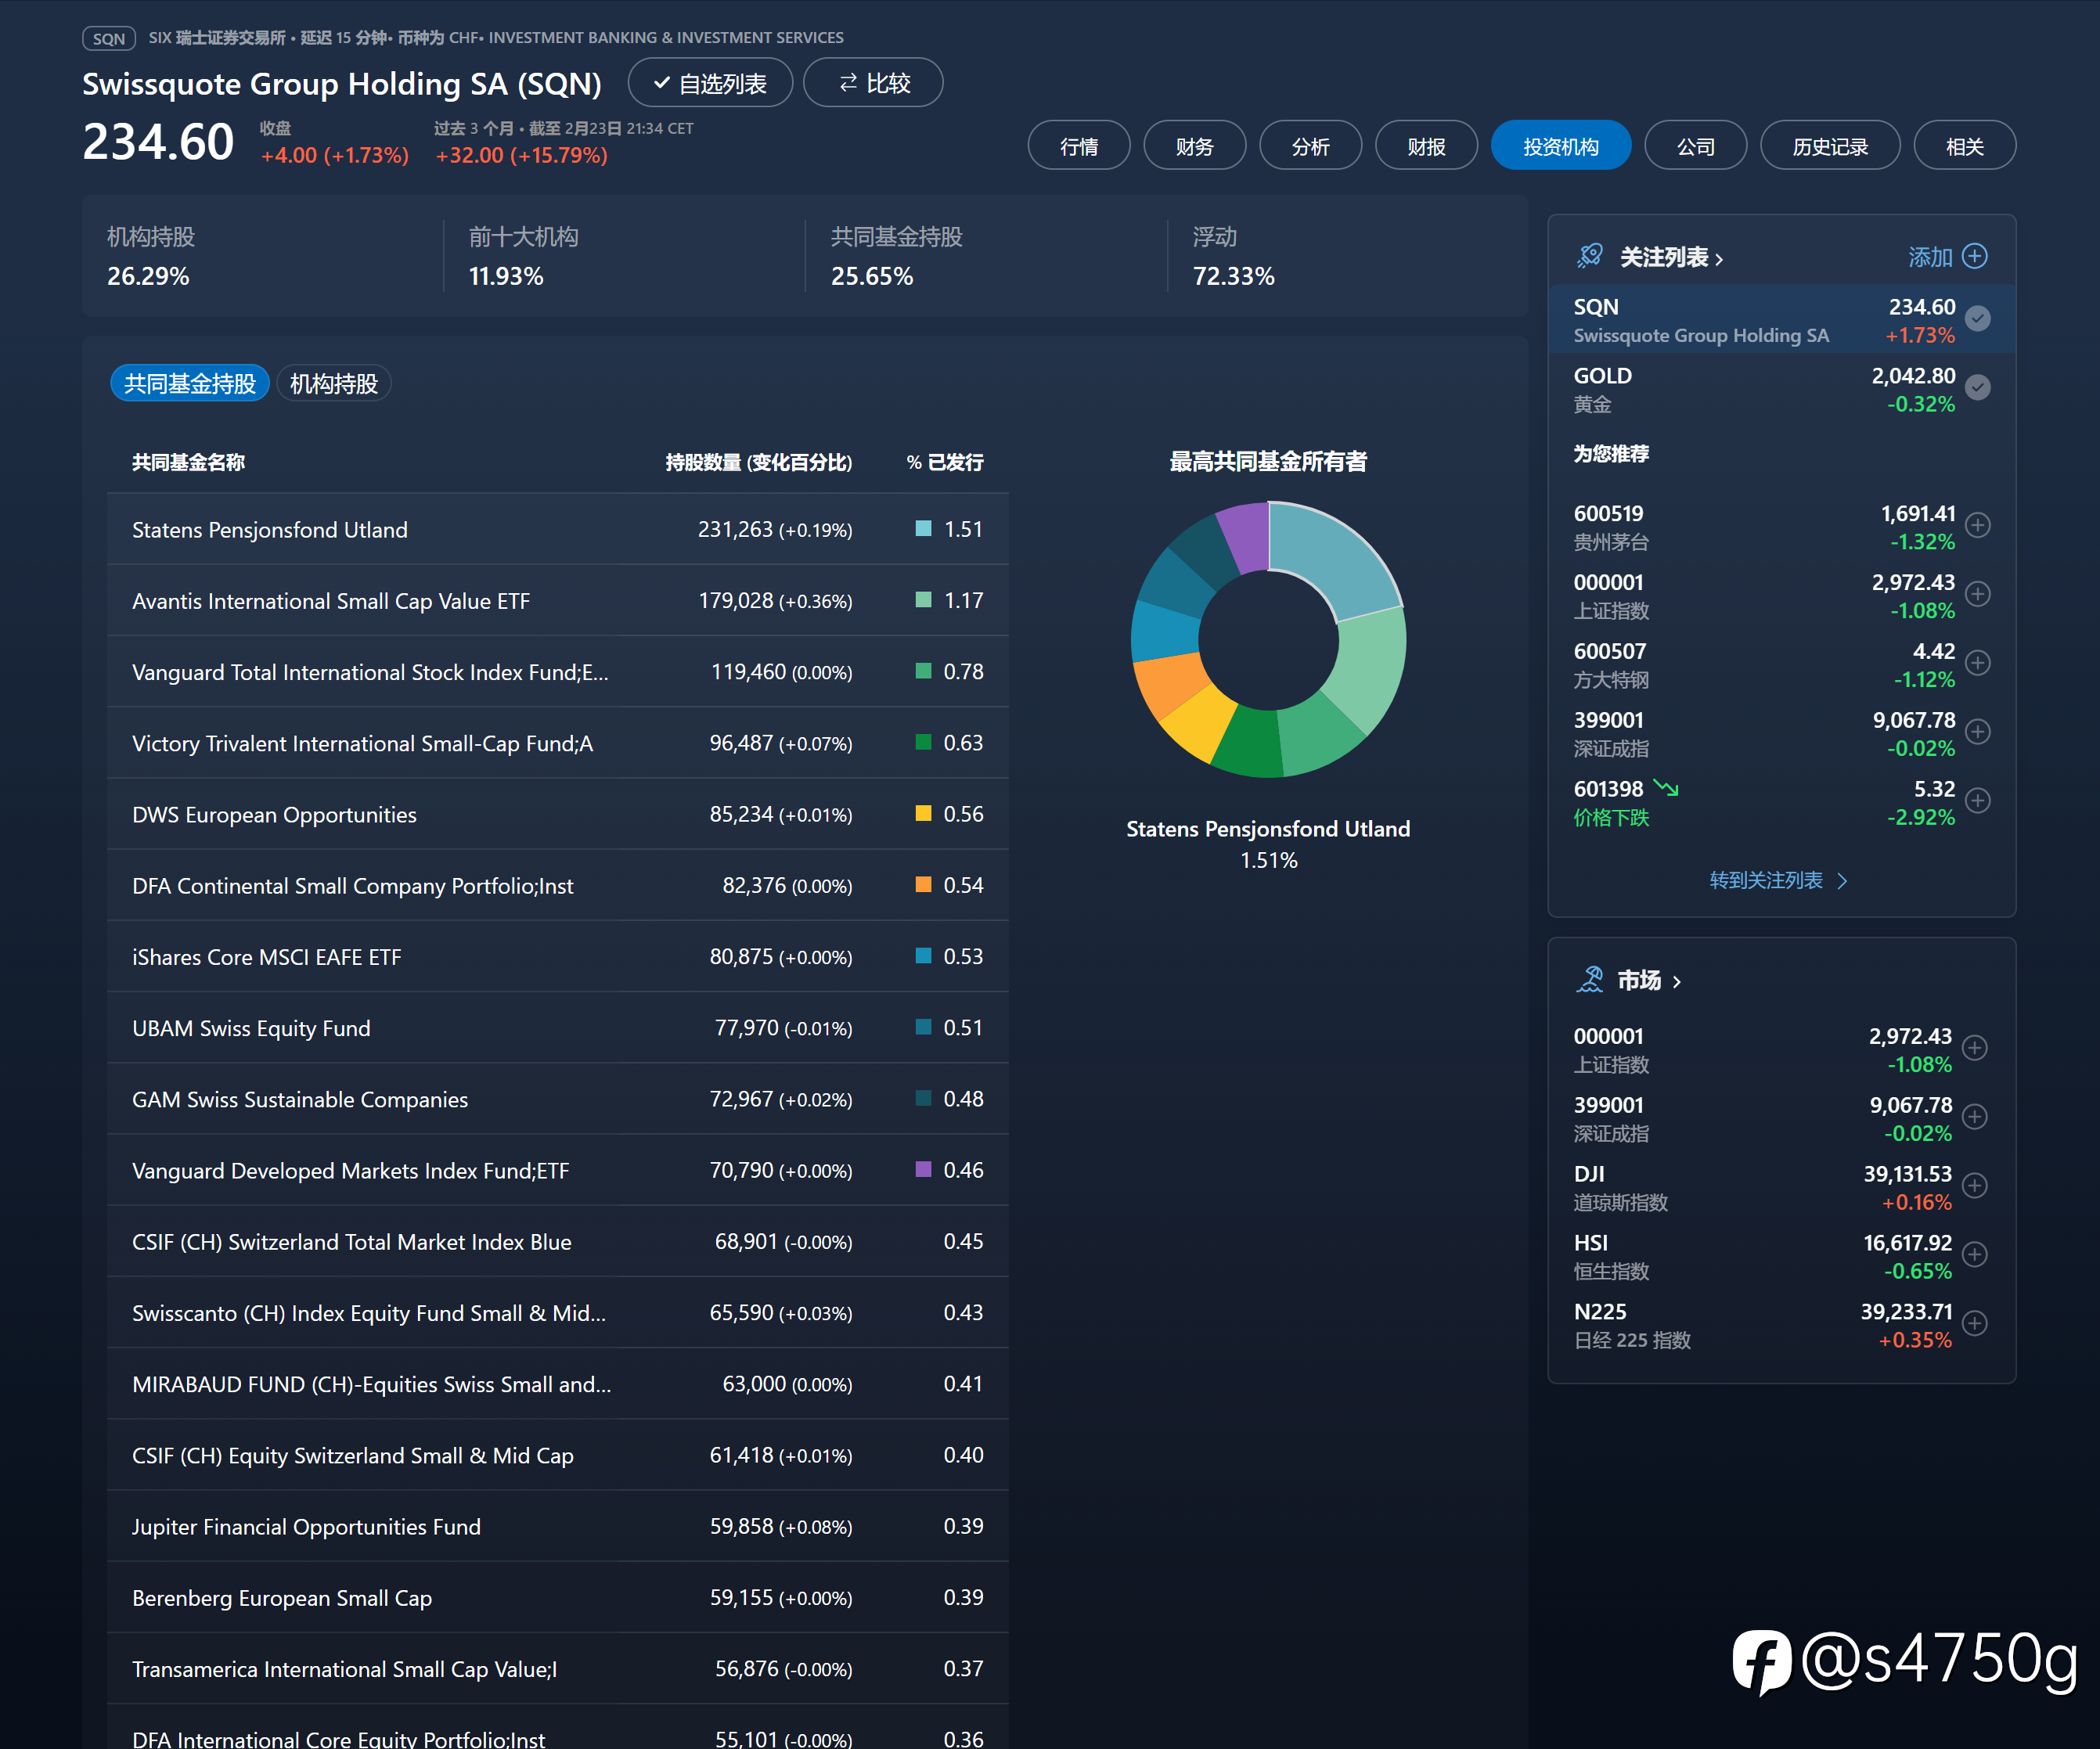Select CSIF (CH) Switzerland Total Market Index Blue
Screen dimensions: 2100x1749
[x=558, y=1241]
